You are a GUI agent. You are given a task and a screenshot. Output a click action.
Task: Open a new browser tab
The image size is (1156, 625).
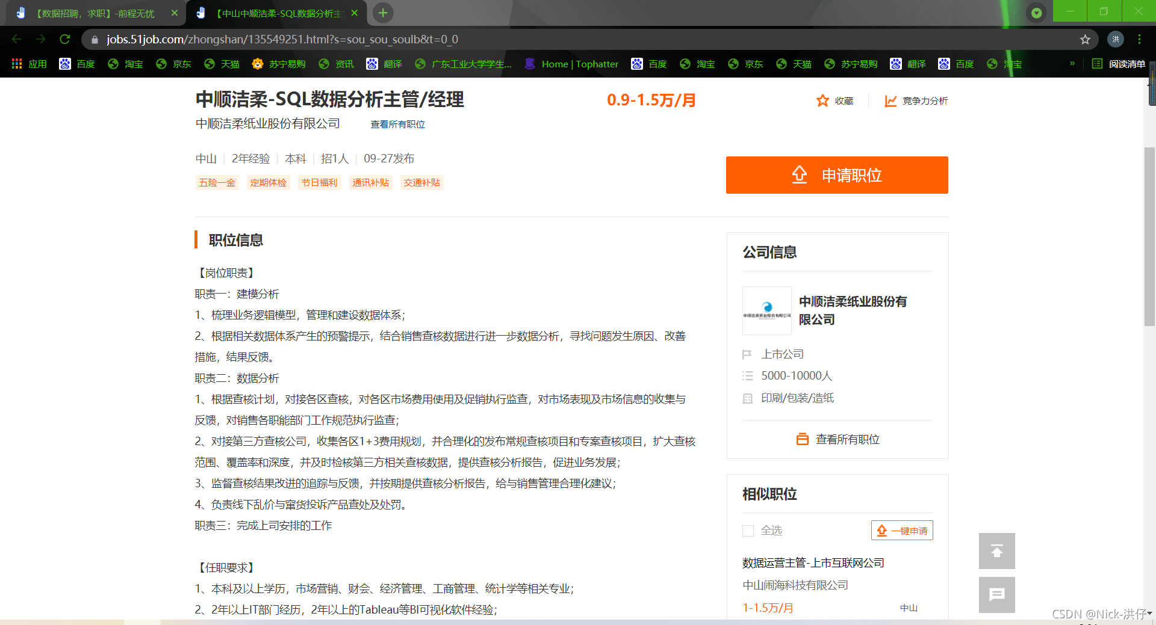tap(383, 13)
